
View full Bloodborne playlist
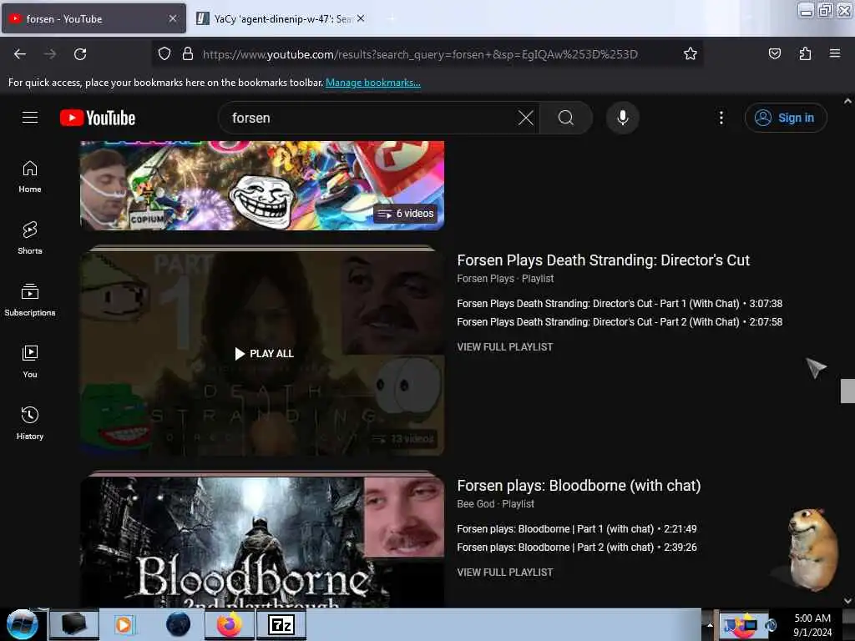coord(505,573)
